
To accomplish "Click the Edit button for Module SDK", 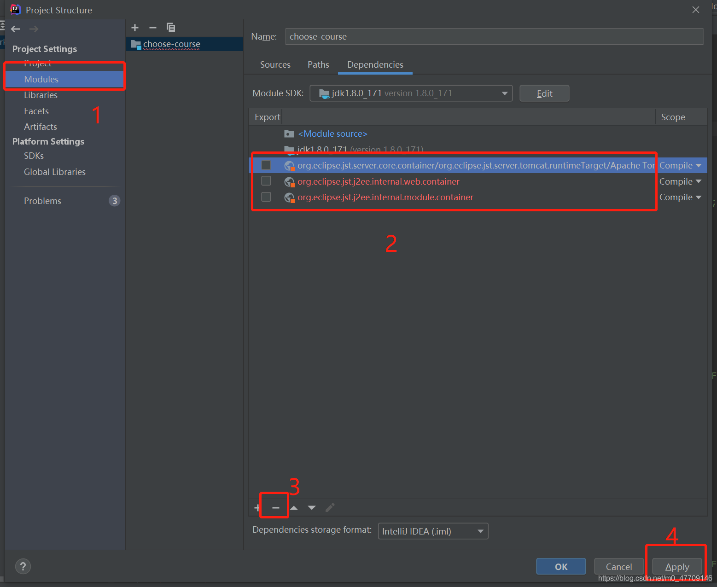I will point(544,93).
